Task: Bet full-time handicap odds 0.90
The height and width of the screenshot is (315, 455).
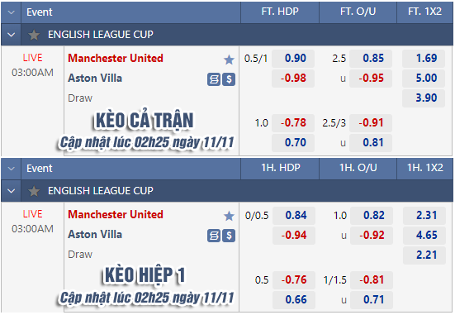Action: 293,59
